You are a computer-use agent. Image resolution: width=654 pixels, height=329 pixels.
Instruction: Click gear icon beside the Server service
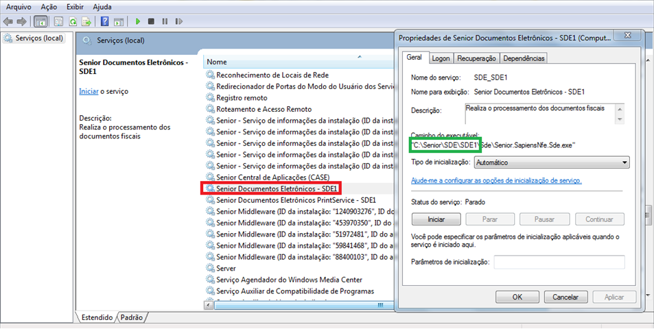point(210,268)
